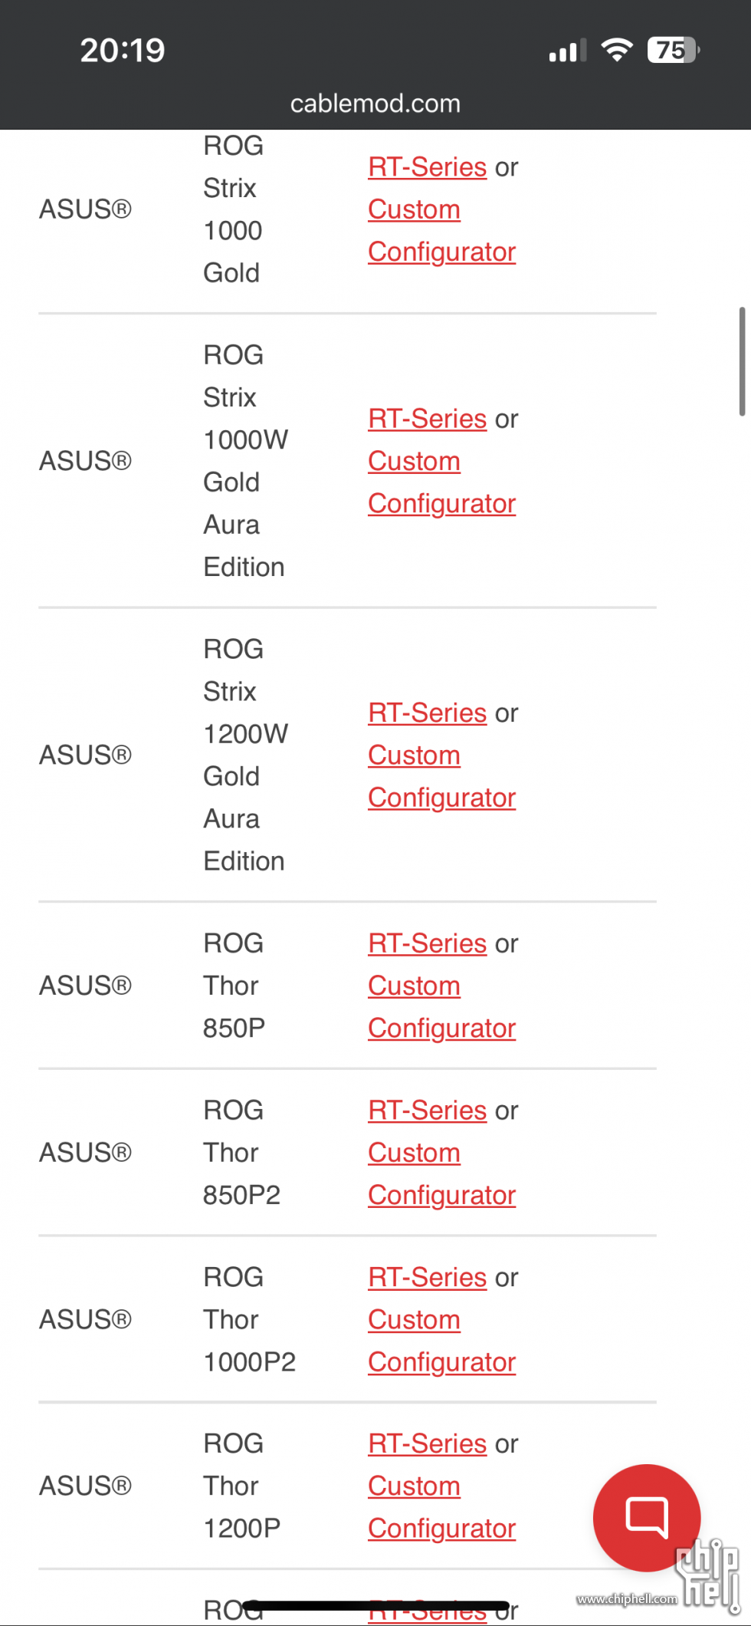The image size is (751, 1626).
Task: Open Custom Configurator for 1000W Gold Aura Edition
Action: click(x=442, y=482)
